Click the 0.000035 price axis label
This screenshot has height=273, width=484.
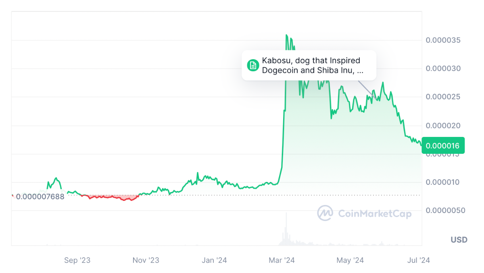(x=443, y=40)
